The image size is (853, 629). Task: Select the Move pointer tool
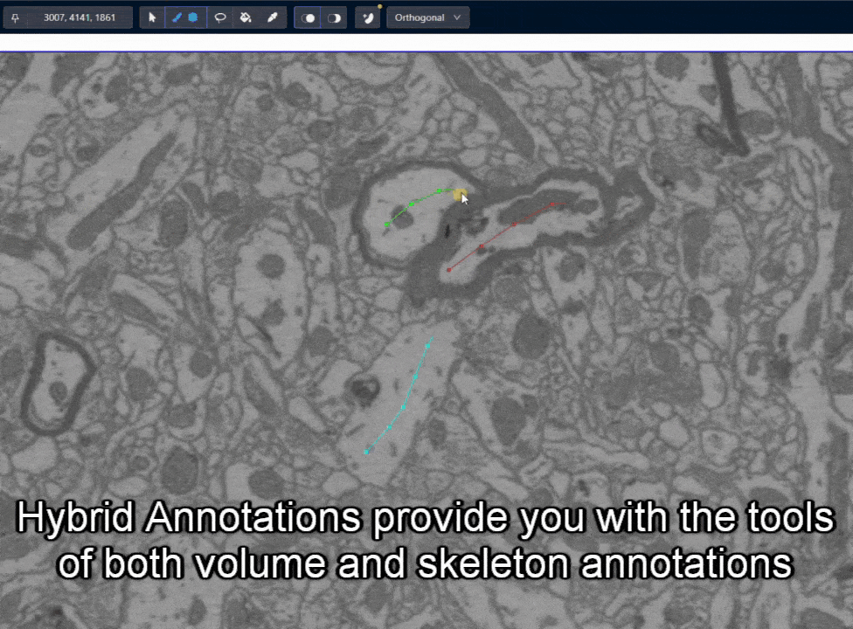point(152,18)
